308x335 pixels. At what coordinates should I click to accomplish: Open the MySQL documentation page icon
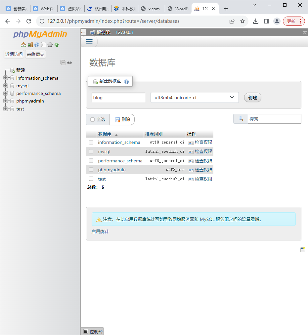(x=43, y=45)
